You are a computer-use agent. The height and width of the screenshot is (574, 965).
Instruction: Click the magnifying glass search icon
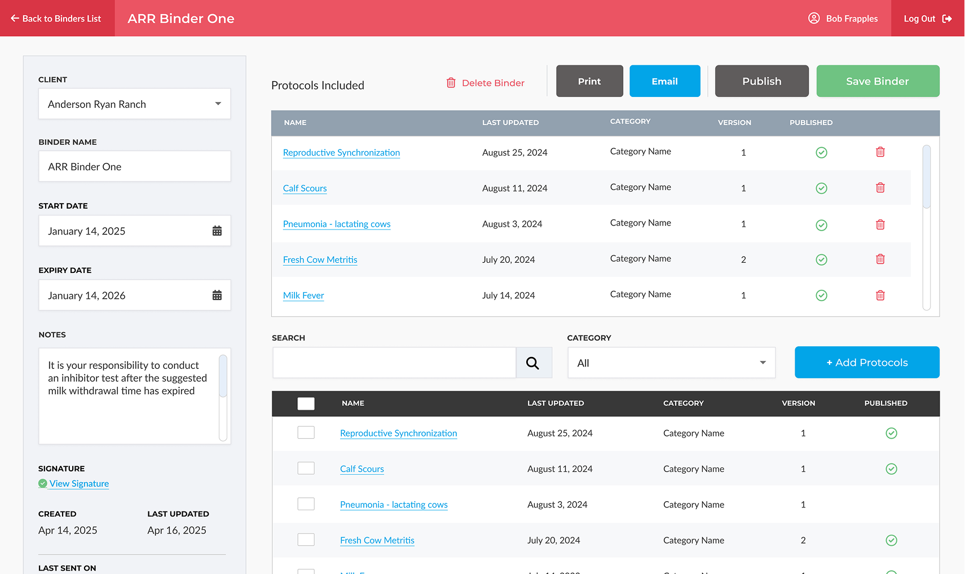[533, 363]
